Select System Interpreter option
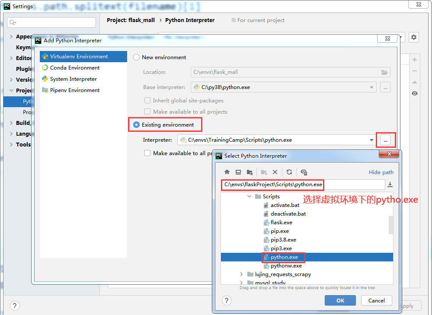The width and height of the screenshot is (432, 315). 83,79
